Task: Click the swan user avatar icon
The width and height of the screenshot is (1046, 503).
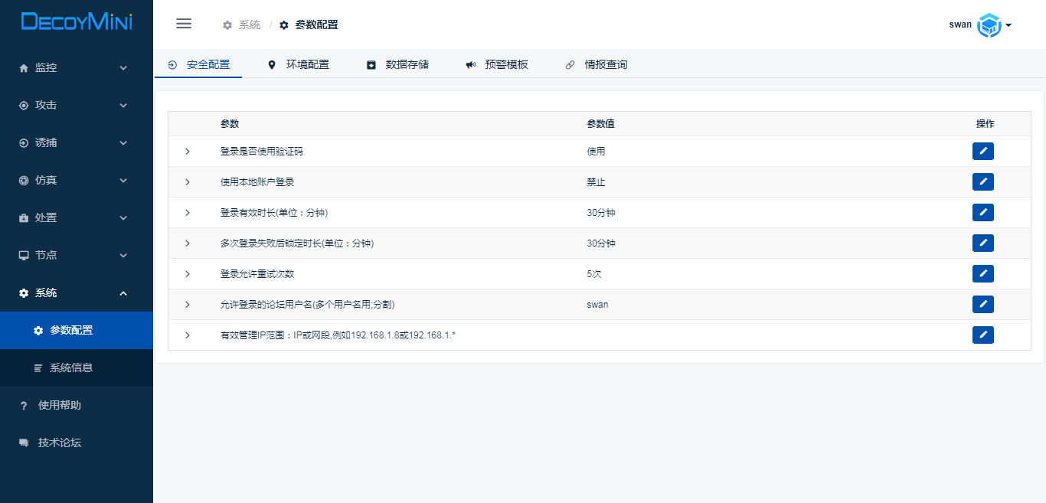Action: click(989, 25)
